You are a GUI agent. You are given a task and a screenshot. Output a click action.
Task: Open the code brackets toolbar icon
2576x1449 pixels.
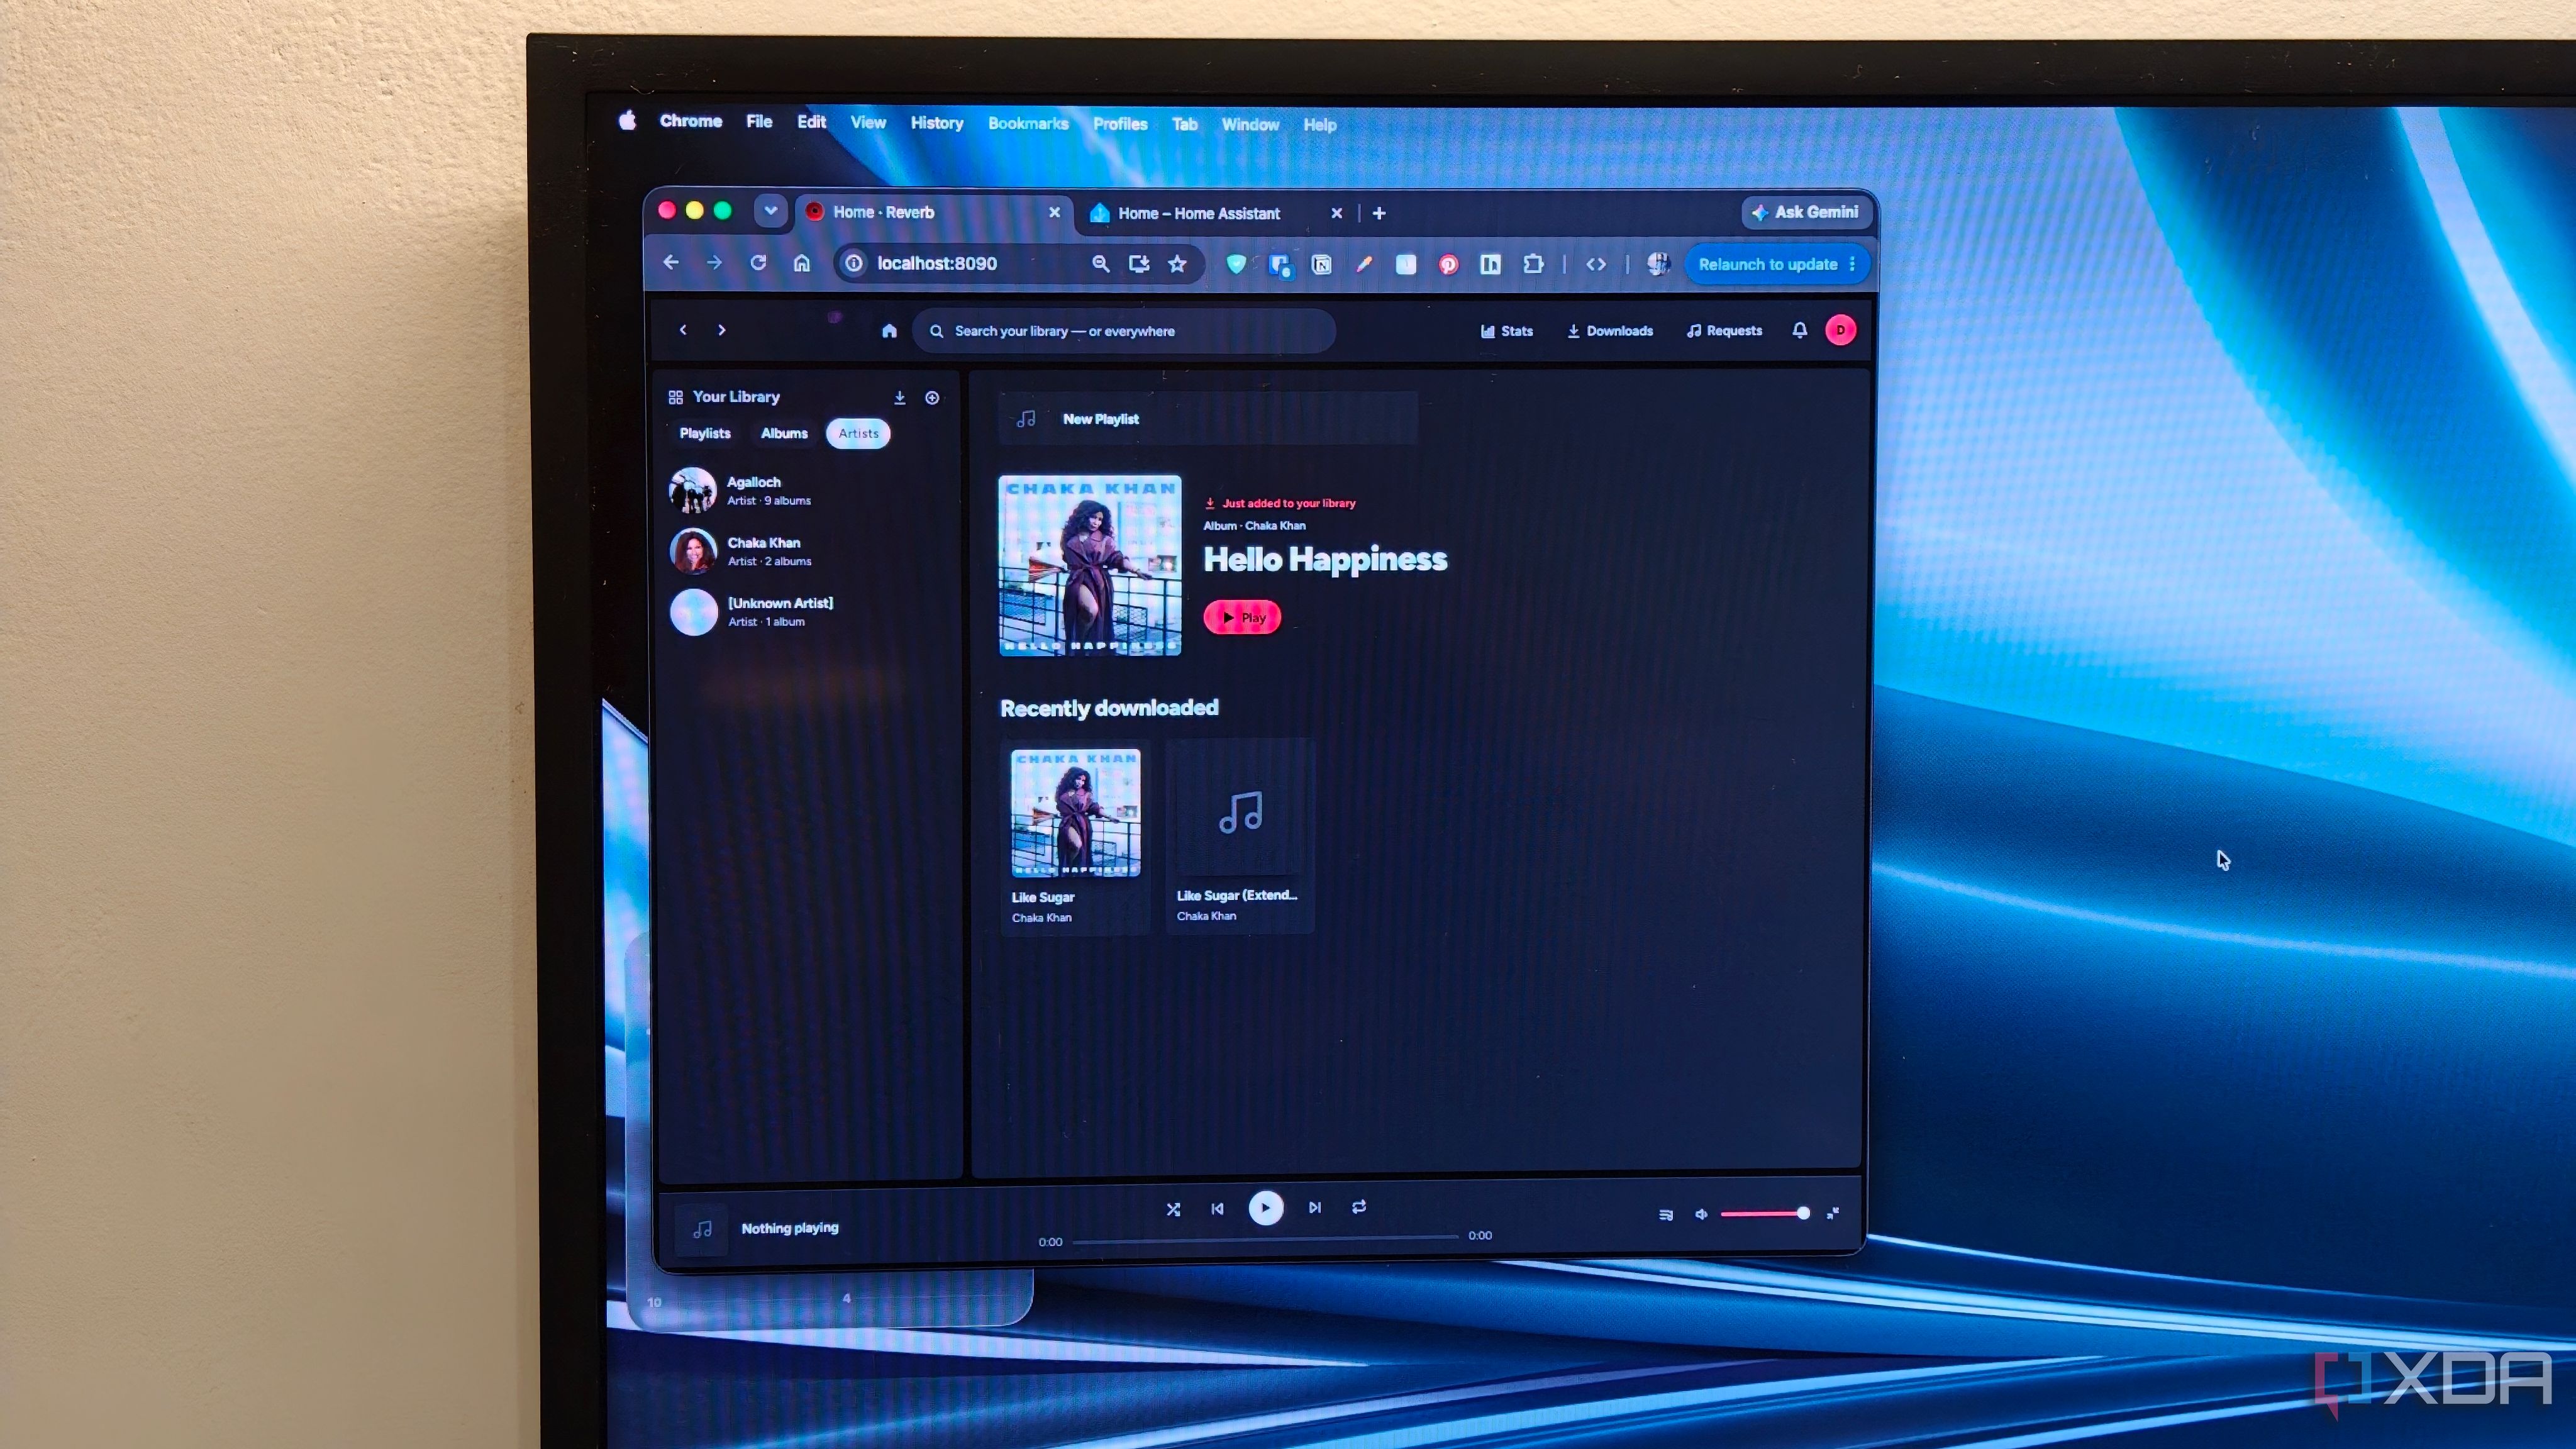pyautogui.click(x=1596, y=264)
